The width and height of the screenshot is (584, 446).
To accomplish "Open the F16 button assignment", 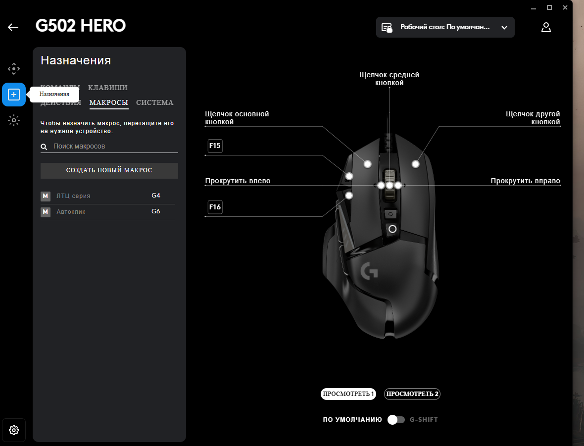I will tap(215, 207).
